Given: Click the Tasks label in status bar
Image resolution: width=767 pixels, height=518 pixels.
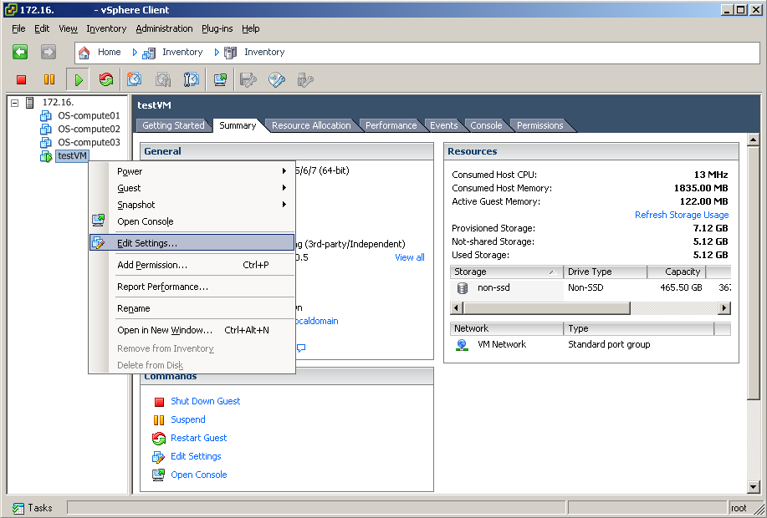Looking at the screenshot, I should [40, 508].
